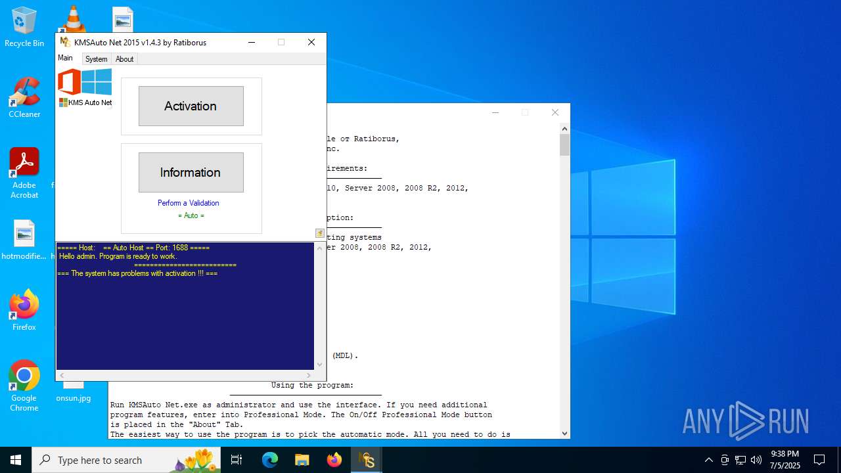Click the Activation button
This screenshot has width=841, height=473.
point(191,106)
